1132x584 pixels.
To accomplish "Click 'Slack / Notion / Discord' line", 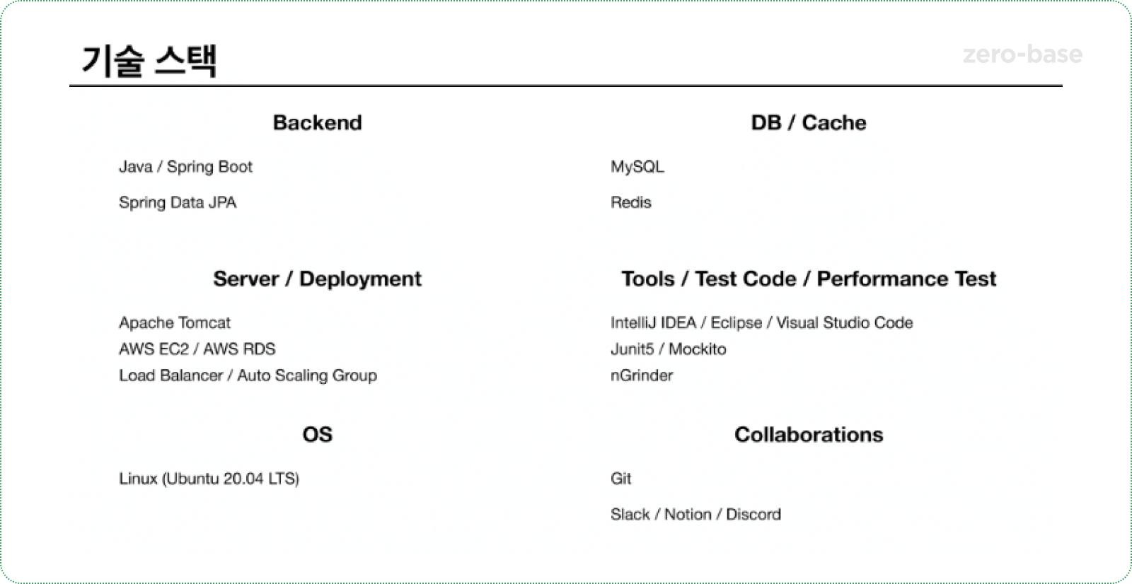I will 695,515.
